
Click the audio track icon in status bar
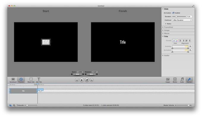(14, 105)
